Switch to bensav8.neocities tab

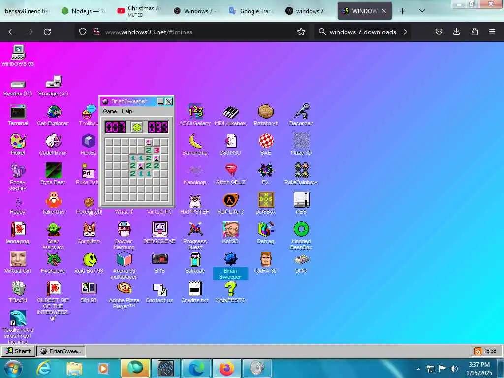27,11
